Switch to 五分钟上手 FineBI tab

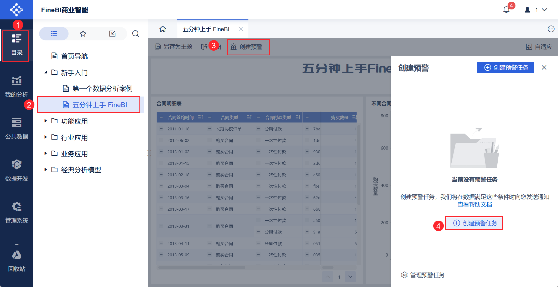tap(206, 29)
